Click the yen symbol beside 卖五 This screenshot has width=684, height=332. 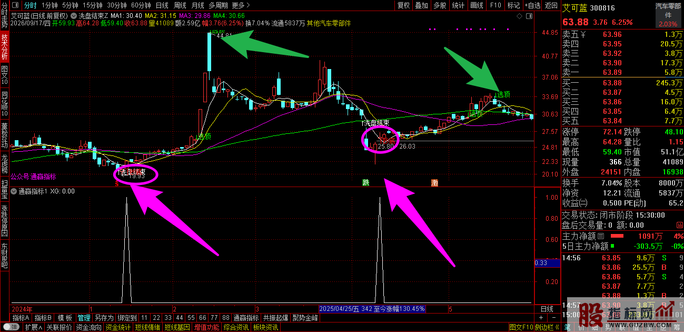586,35
